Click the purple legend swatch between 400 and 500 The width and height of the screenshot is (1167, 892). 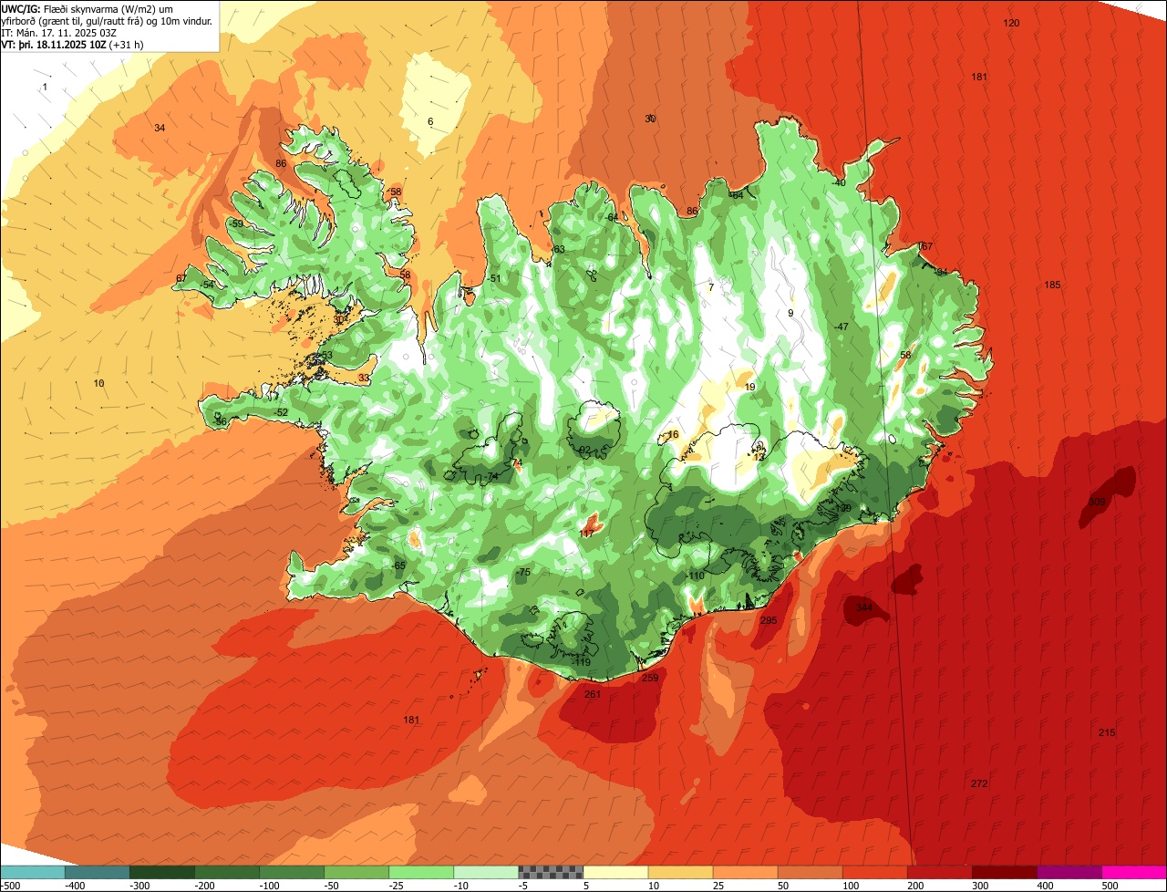(1069, 872)
